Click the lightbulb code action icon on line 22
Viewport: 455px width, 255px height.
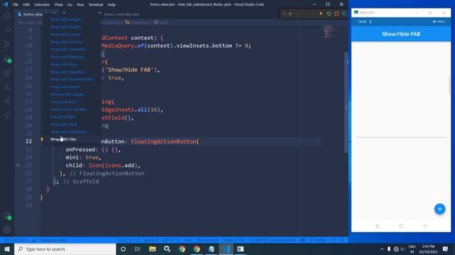pos(42,140)
